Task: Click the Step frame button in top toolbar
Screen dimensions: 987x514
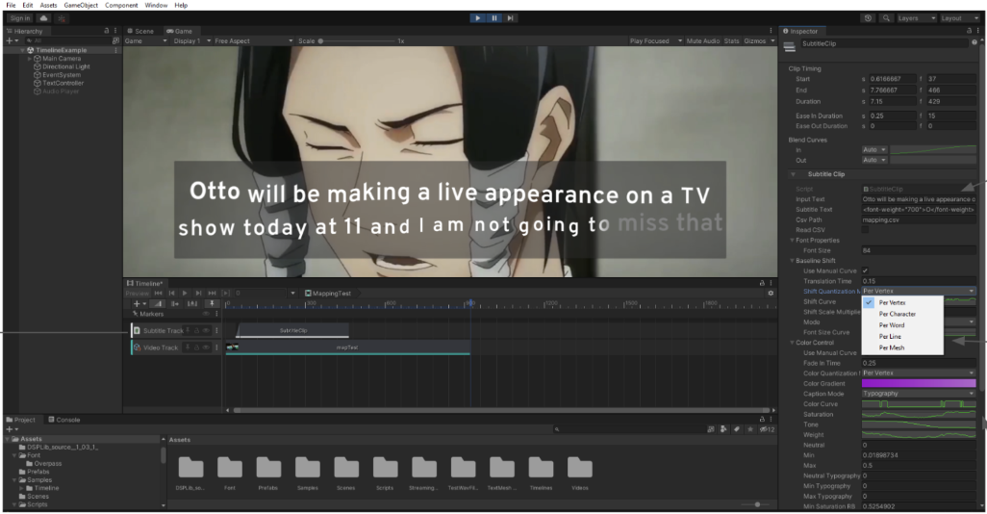Action: 510,18
